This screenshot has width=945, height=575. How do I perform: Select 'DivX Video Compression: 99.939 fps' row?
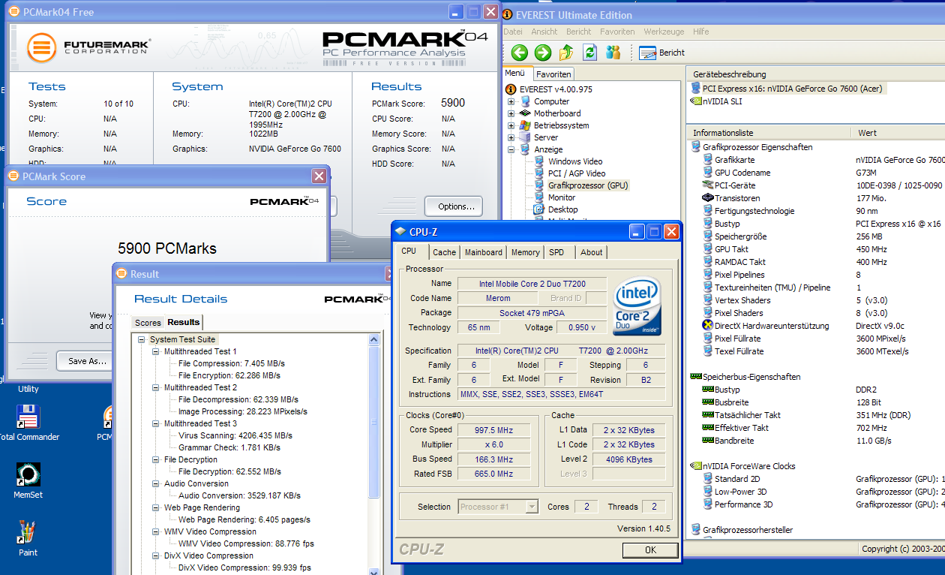pyautogui.click(x=244, y=567)
